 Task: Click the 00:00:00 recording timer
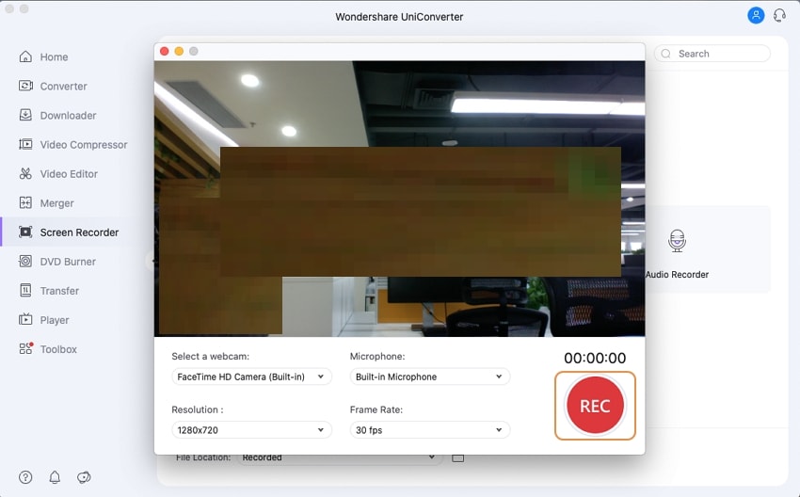(x=595, y=358)
